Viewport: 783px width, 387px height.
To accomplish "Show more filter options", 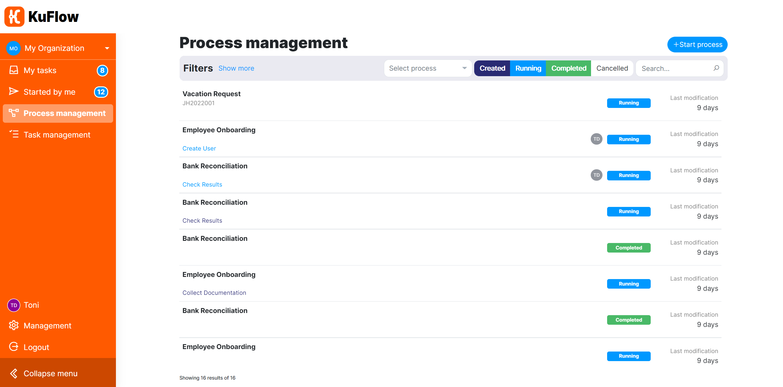I will (236, 68).
